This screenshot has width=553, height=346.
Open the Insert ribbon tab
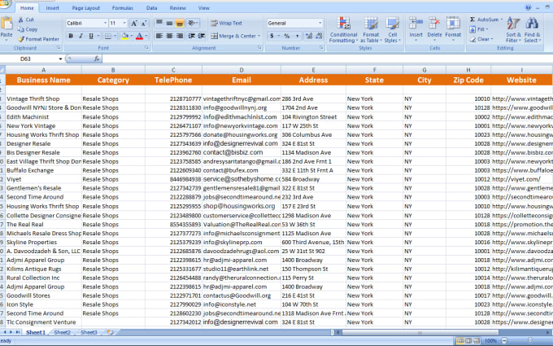pos(52,8)
